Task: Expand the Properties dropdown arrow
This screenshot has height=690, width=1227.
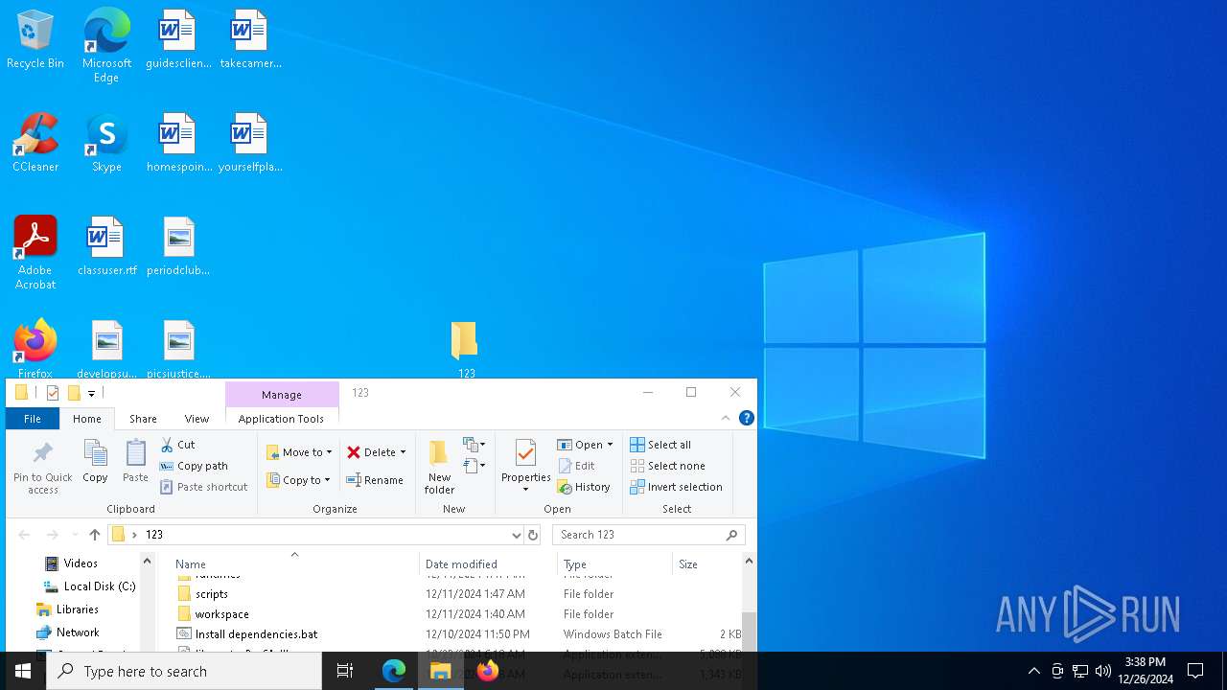Action: point(525,490)
